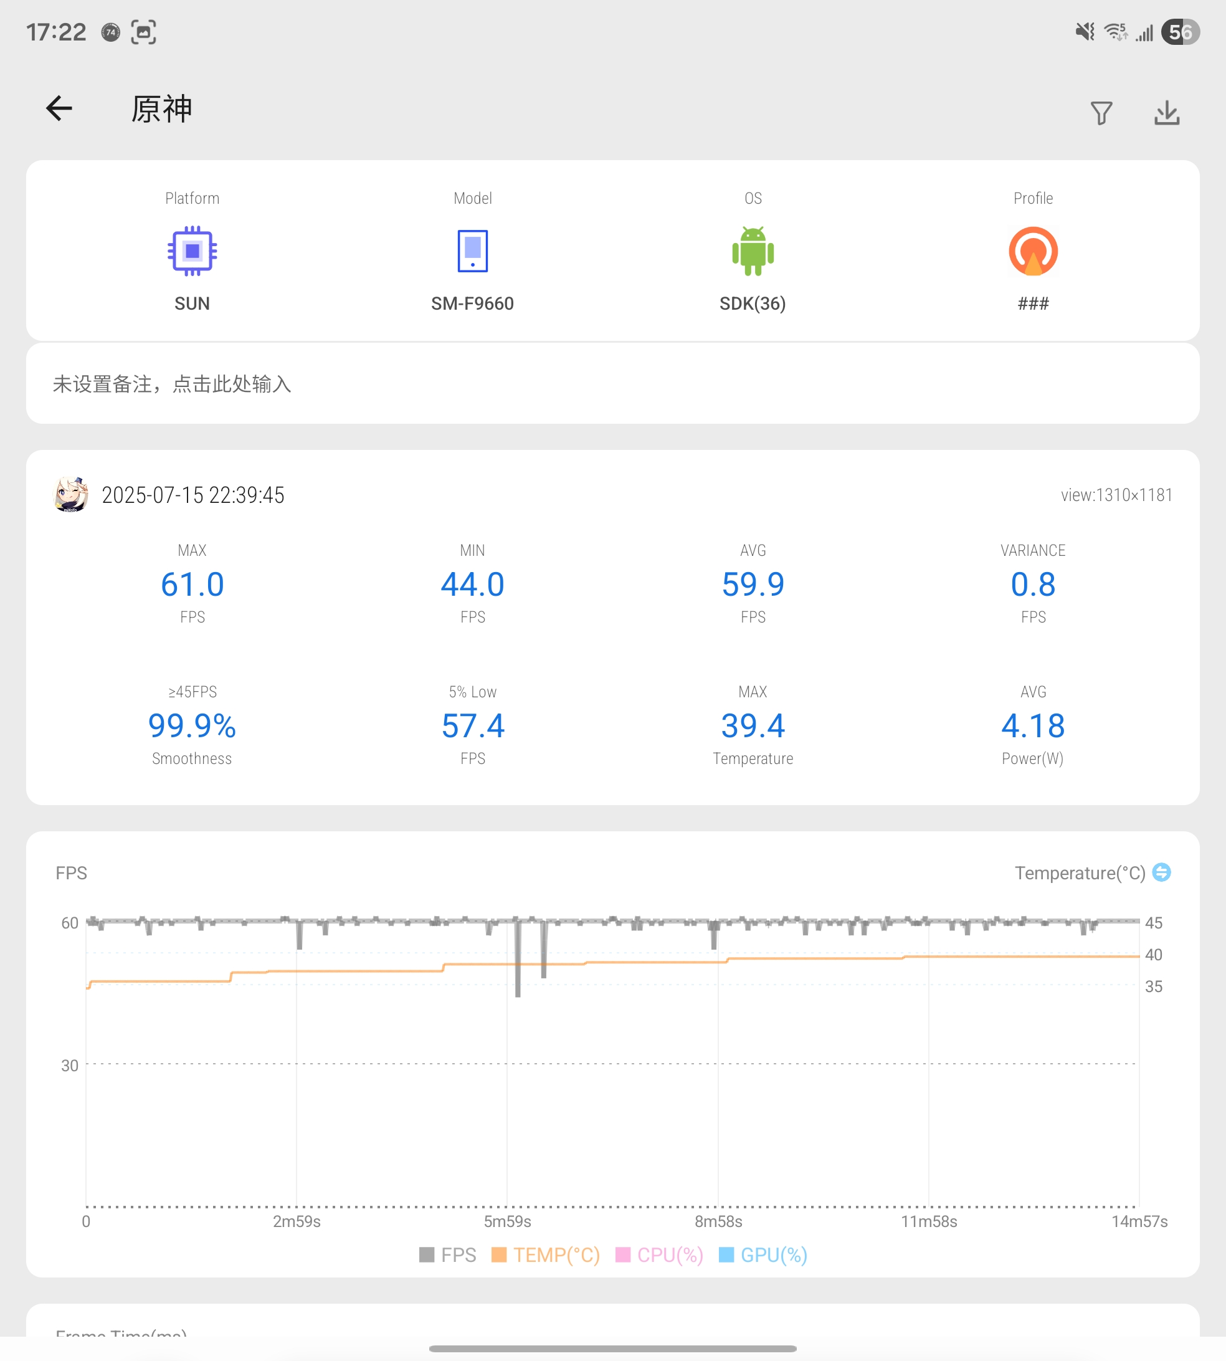Tap the 99.9% Smoothness value
The height and width of the screenshot is (1361, 1226).
[192, 725]
